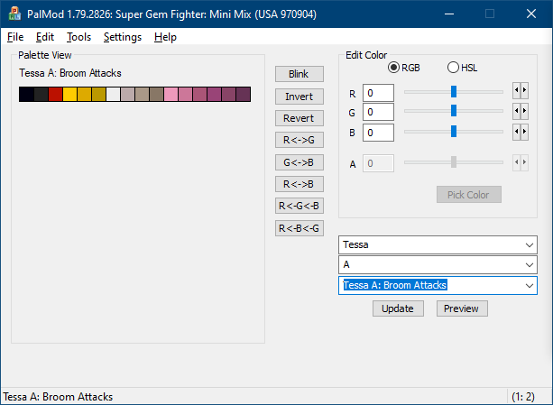Click the Update button
Viewport: 553px width, 405px height.
[398, 308]
